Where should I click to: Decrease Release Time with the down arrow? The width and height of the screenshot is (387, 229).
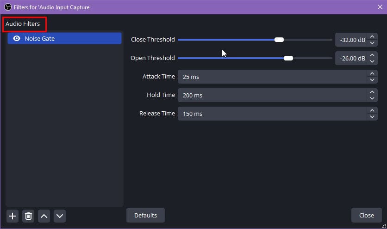(372, 117)
